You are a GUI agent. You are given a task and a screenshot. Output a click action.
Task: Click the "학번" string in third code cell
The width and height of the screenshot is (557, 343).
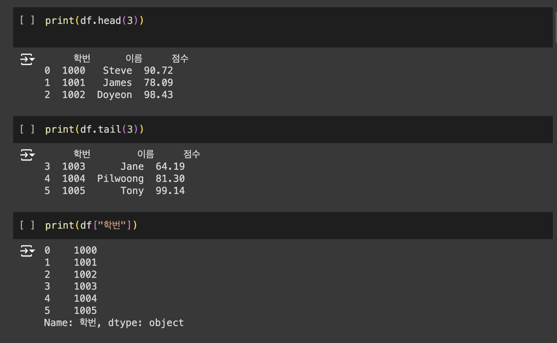click(112, 225)
